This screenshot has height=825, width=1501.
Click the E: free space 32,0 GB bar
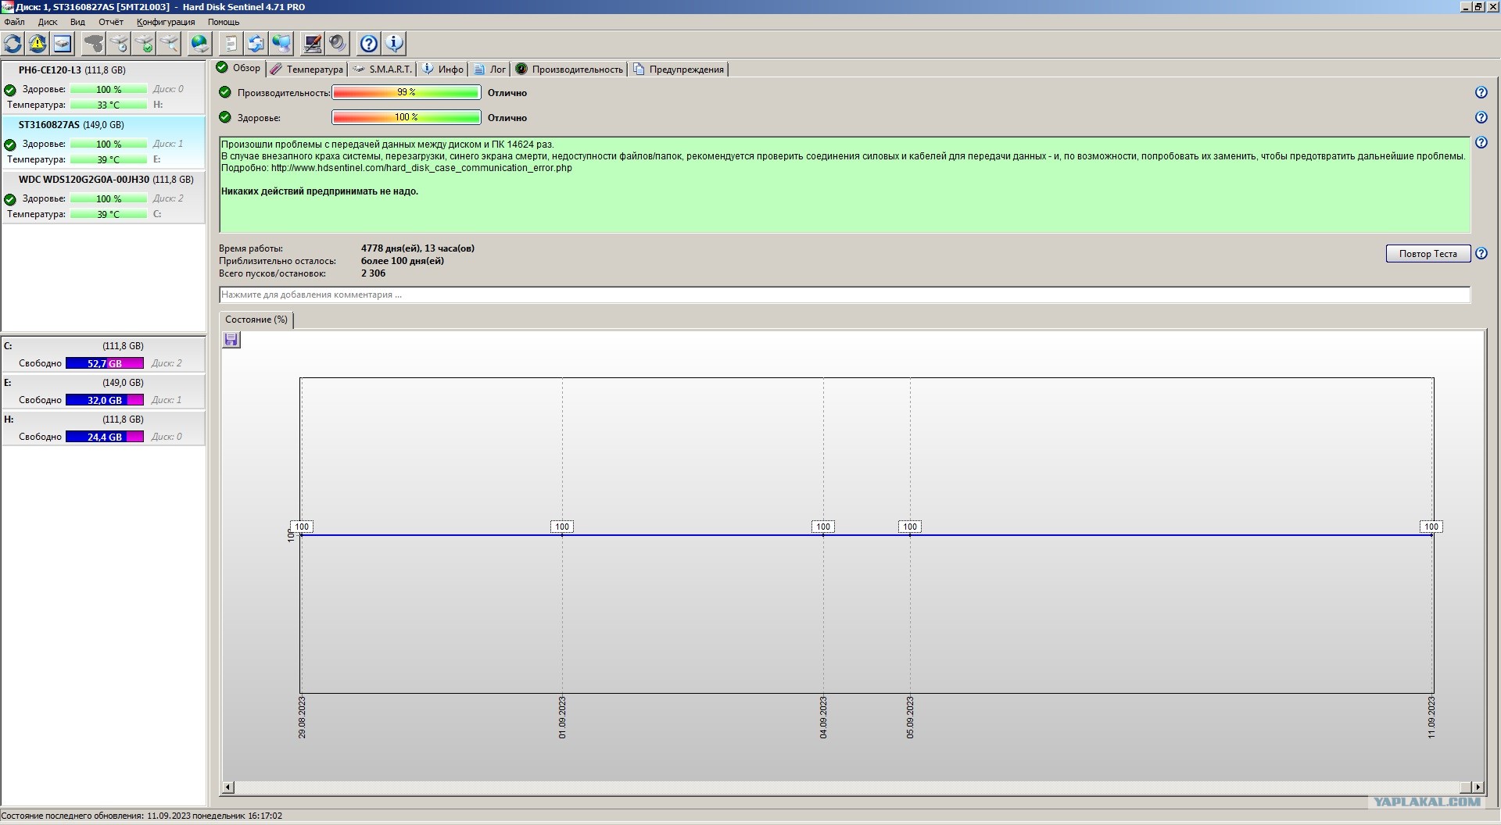coord(105,400)
